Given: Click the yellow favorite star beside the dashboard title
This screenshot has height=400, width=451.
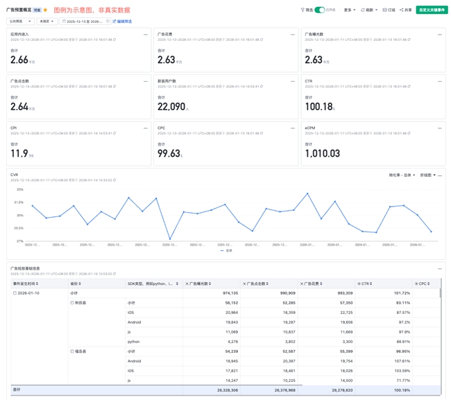Looking at the screenshot, I should point(46,10).
